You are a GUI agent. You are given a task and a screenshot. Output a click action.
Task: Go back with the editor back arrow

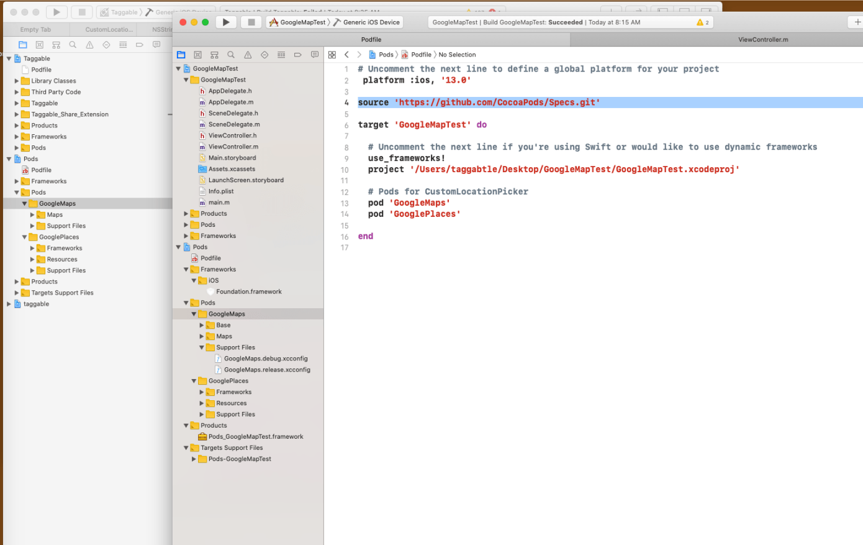pyautogui.click(x=346, y=55)
